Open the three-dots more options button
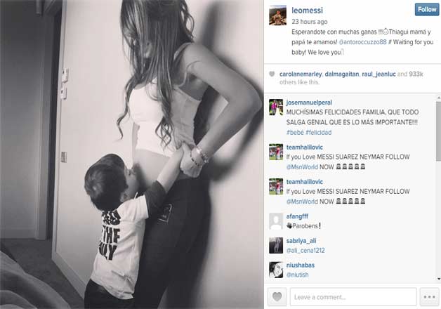This screenshot has height=309, width=441. point(429,296)
